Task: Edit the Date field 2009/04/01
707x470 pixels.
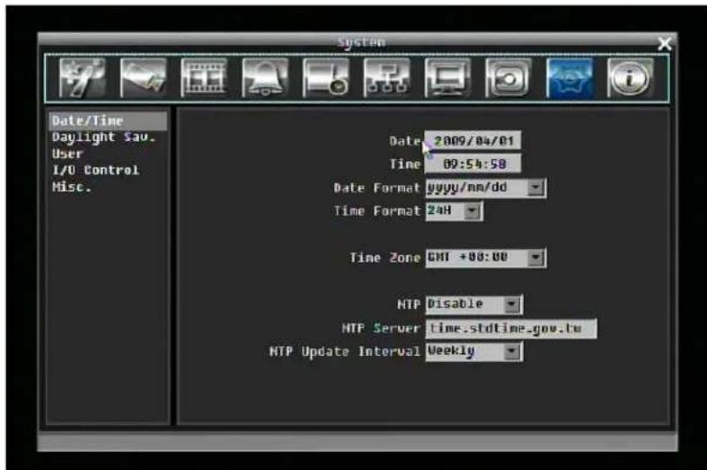Action: [x=473, y=141]
